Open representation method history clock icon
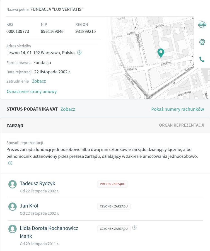 click(10, 163)
